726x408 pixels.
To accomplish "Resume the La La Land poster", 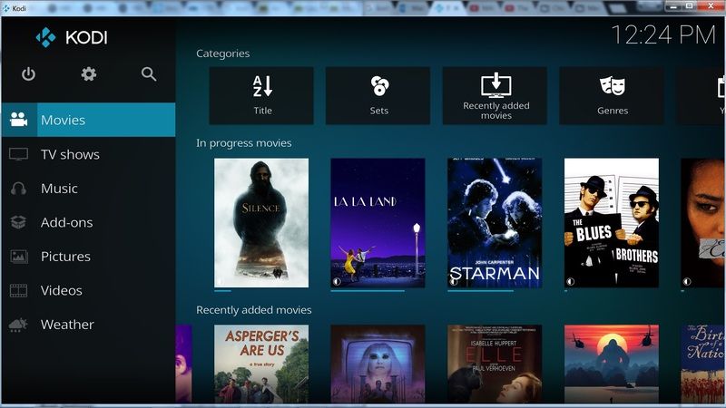I will 378,223.
